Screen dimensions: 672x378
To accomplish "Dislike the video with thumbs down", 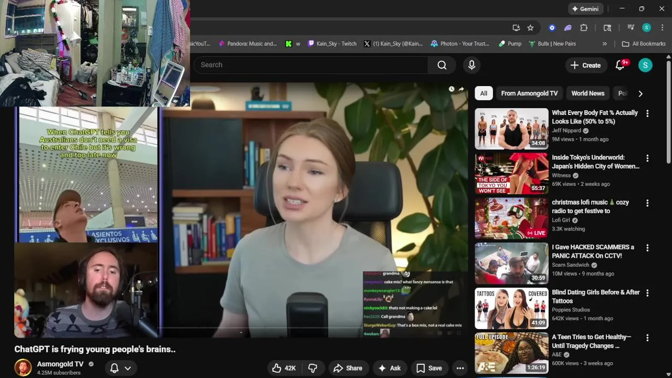I will click(313, 368).
